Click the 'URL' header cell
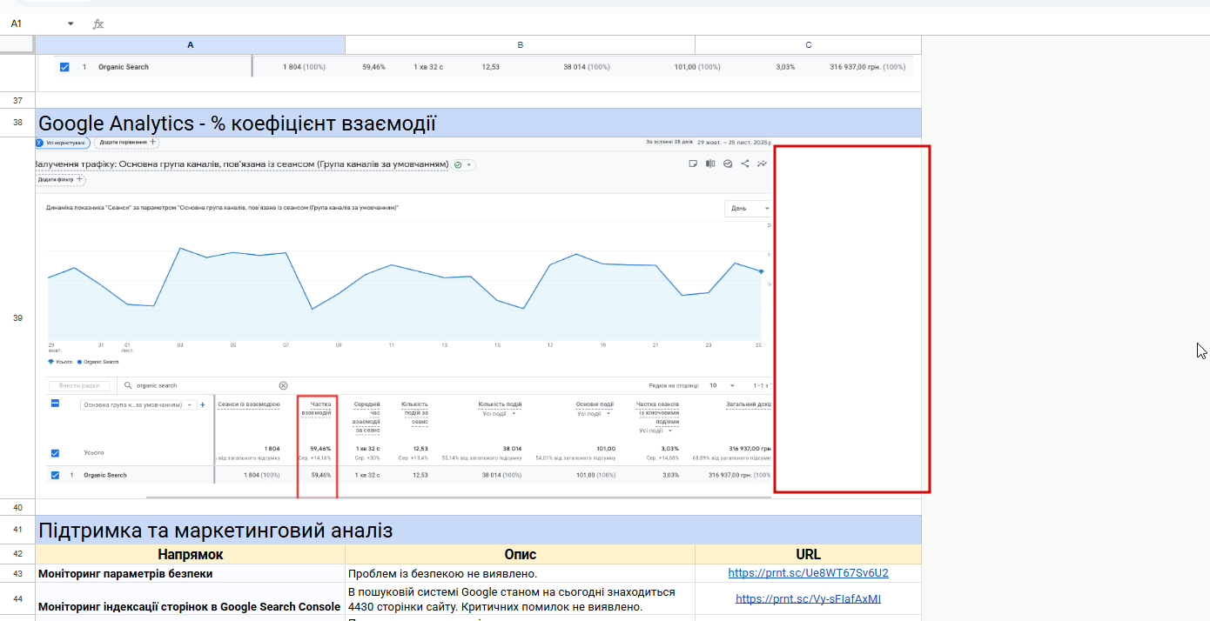 [x=808, y=554]
